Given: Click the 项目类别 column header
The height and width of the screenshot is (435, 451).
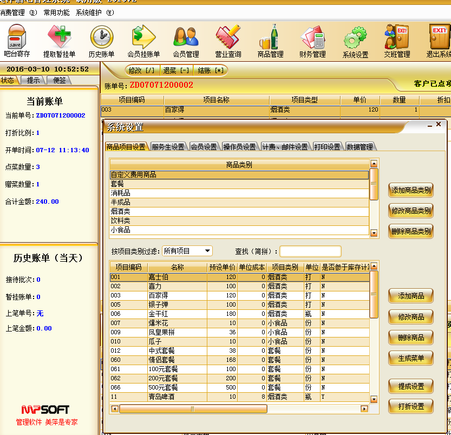Looking at the screenshot, I should coord(285,267).
